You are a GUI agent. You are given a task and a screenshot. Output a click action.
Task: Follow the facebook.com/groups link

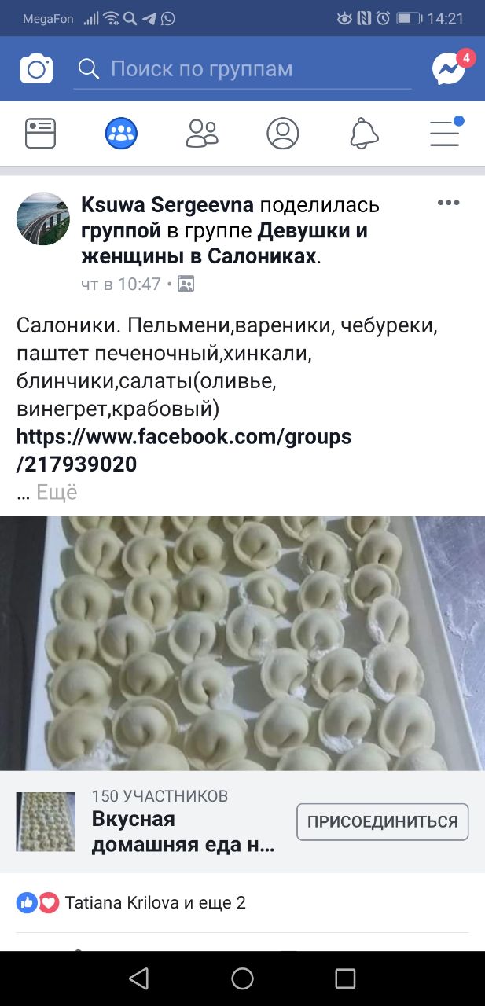pos(184,450)
